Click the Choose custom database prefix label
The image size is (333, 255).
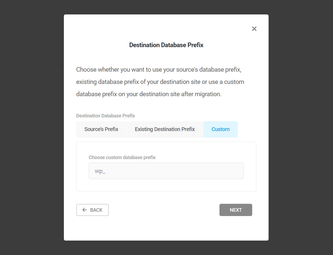coord(122,157)
